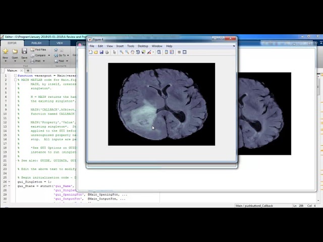
Task: Click the Compare button
Action: click(38, 55)
